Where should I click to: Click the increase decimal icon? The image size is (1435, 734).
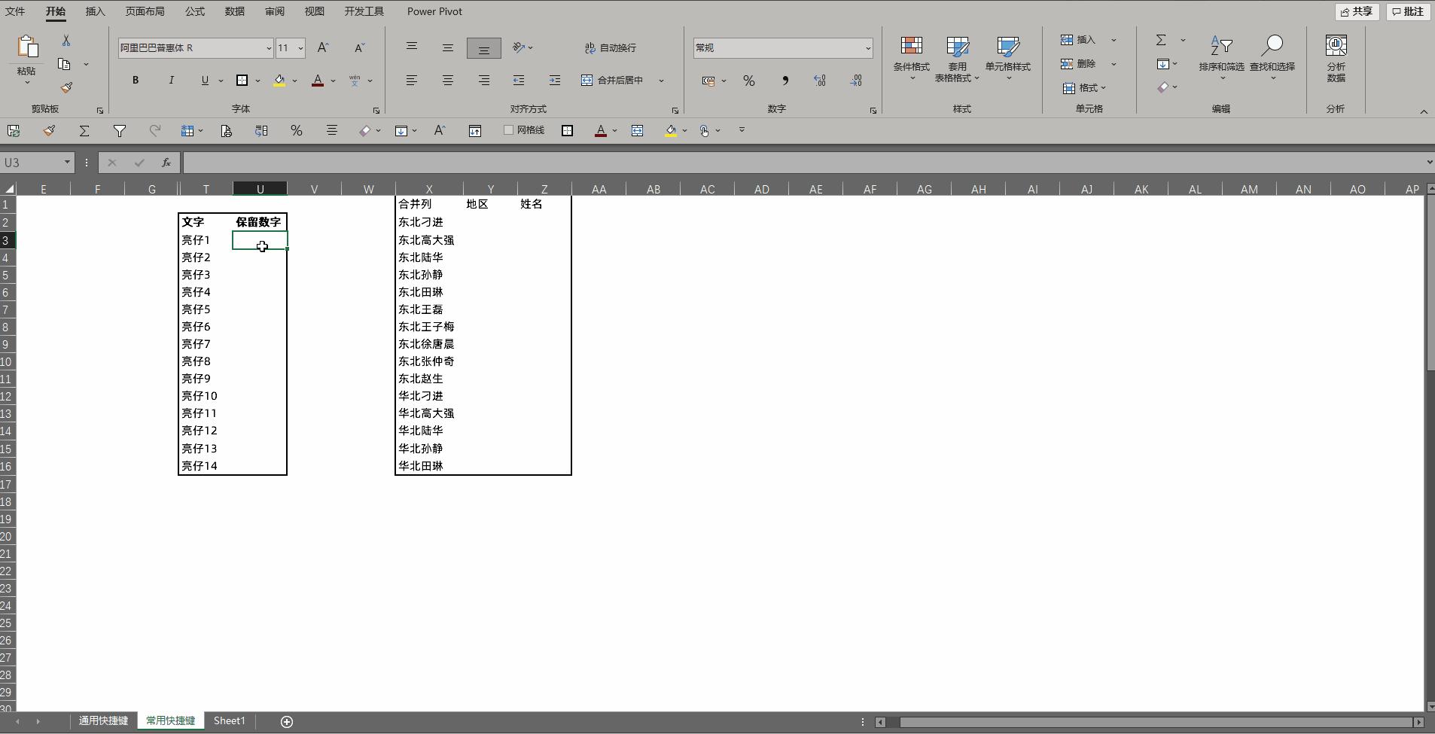pos(820,81)
